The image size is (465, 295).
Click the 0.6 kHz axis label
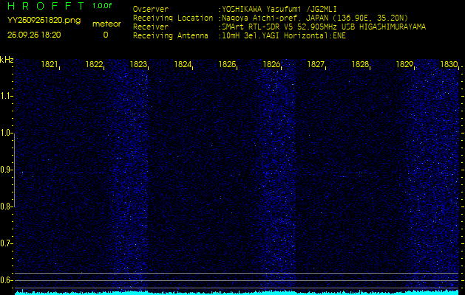pyautogui.click(x=5, y=280)
